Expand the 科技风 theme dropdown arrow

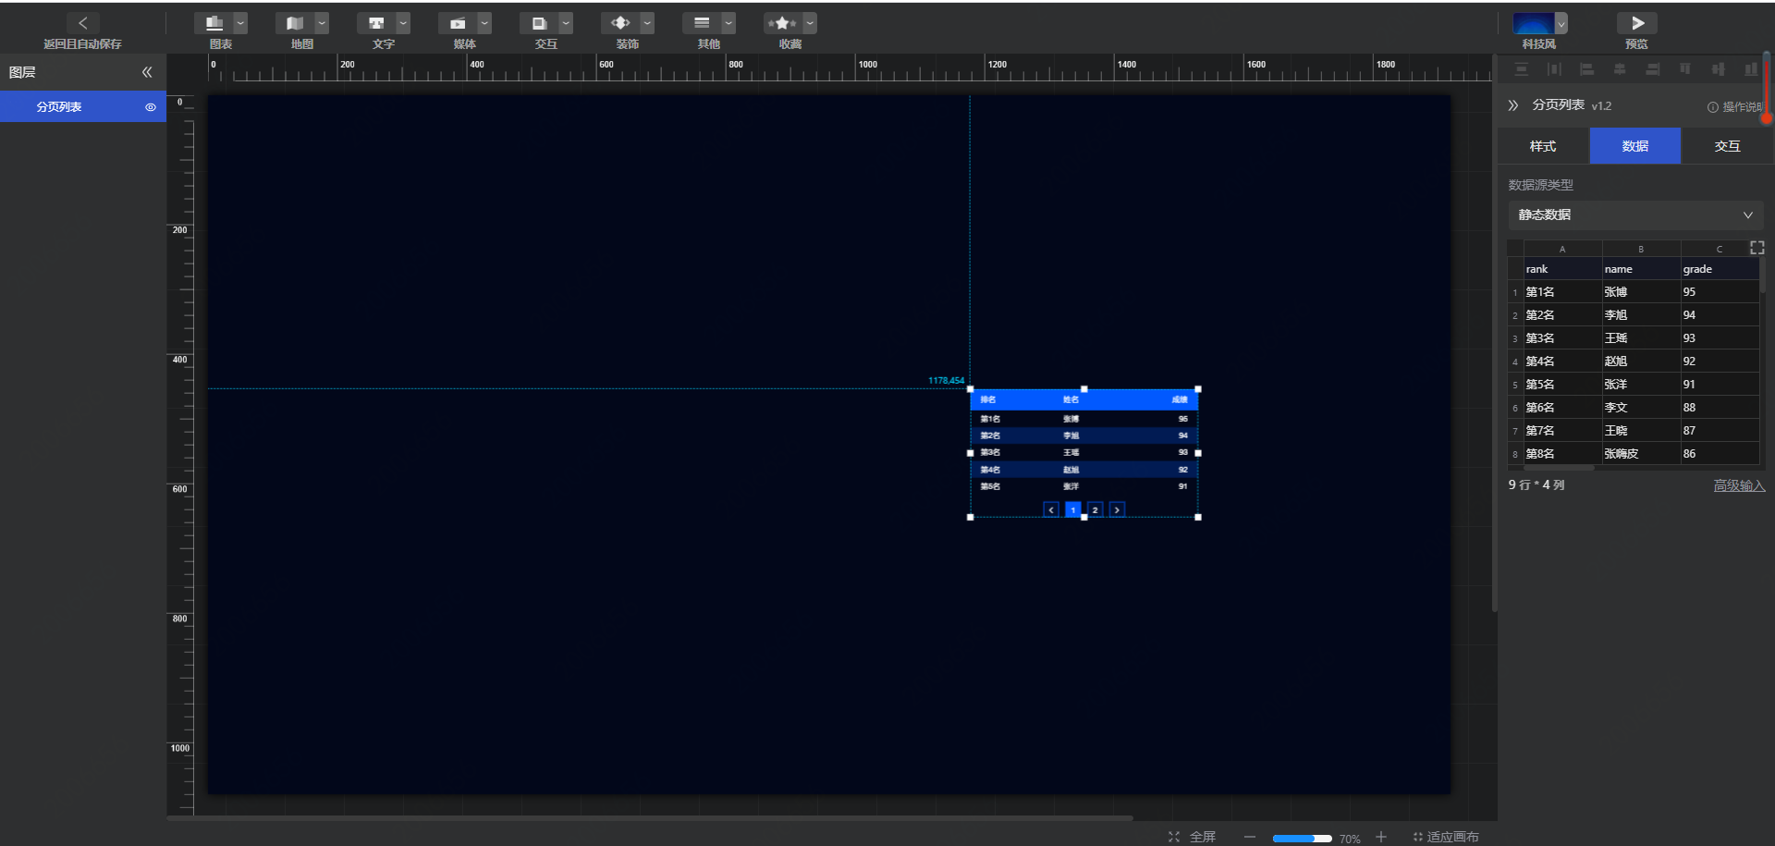pyautogui.click(x=1561, y=24)
